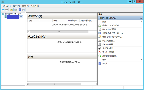Open the 表示(V) menu
The width and height of the screenshot is (144, 92).
25,6
